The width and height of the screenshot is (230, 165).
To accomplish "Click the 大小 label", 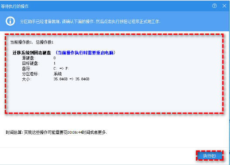I will click(x=27, y=79).
